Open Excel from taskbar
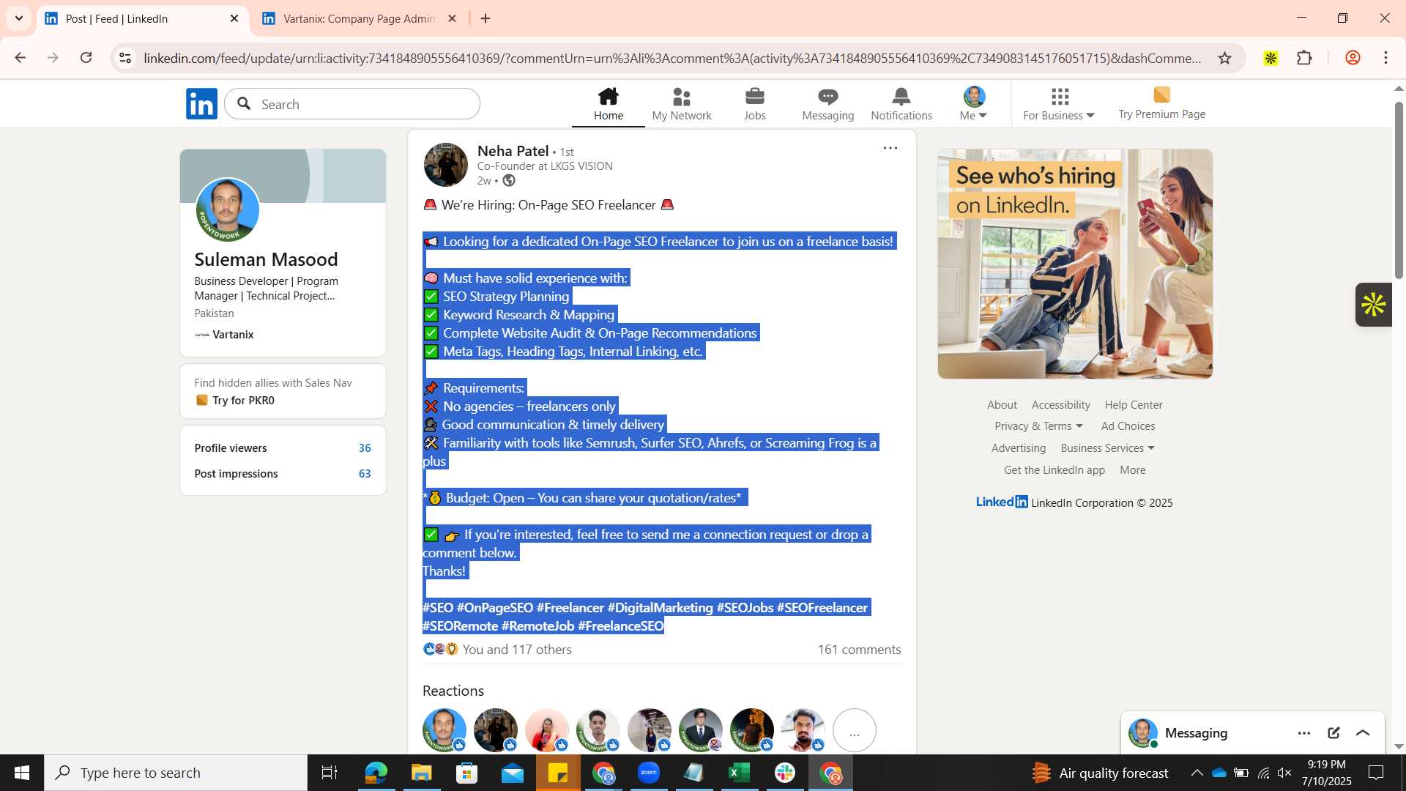Image resolution: width=1406 pixels, height=791 pixels. (739, 773)
